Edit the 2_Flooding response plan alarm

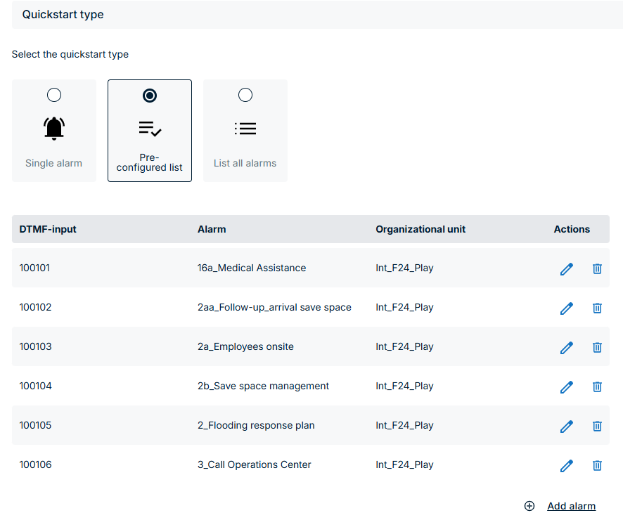coord(567,426)
